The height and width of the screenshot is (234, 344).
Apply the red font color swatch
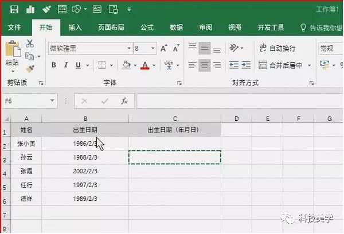[145, 65]
